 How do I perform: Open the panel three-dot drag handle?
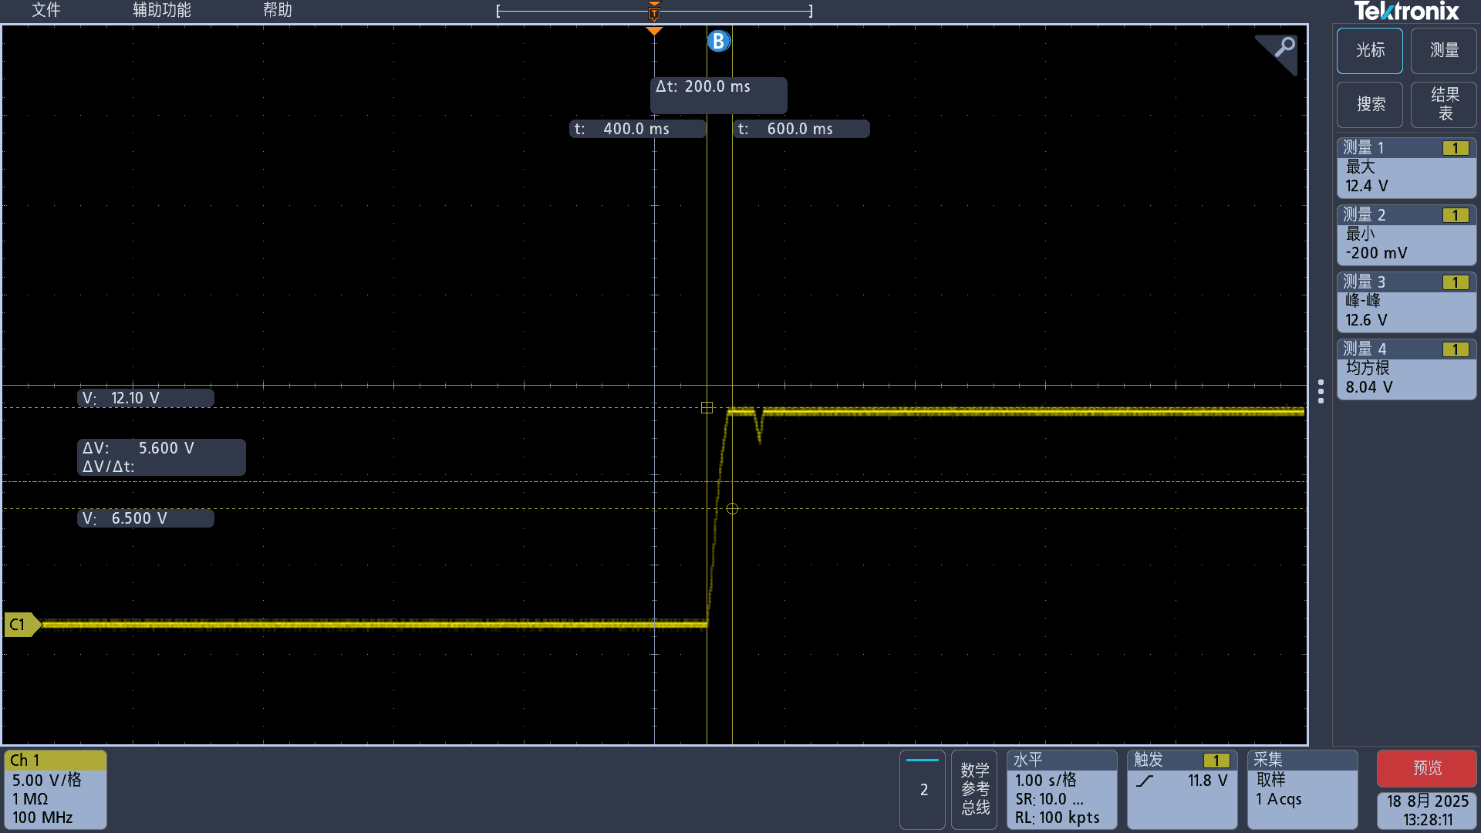(x=1321, y=391)
